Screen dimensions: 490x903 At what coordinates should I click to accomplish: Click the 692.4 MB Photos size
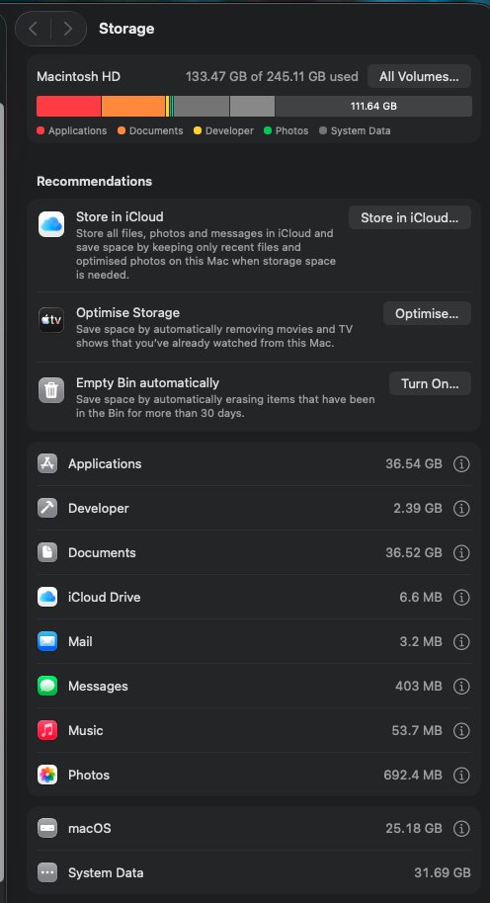413,775
